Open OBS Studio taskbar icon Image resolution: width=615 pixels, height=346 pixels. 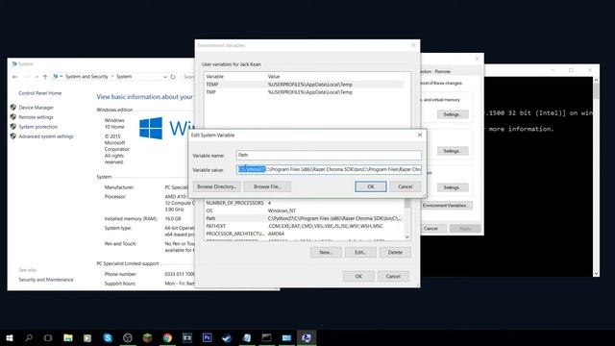click(128, 337)
